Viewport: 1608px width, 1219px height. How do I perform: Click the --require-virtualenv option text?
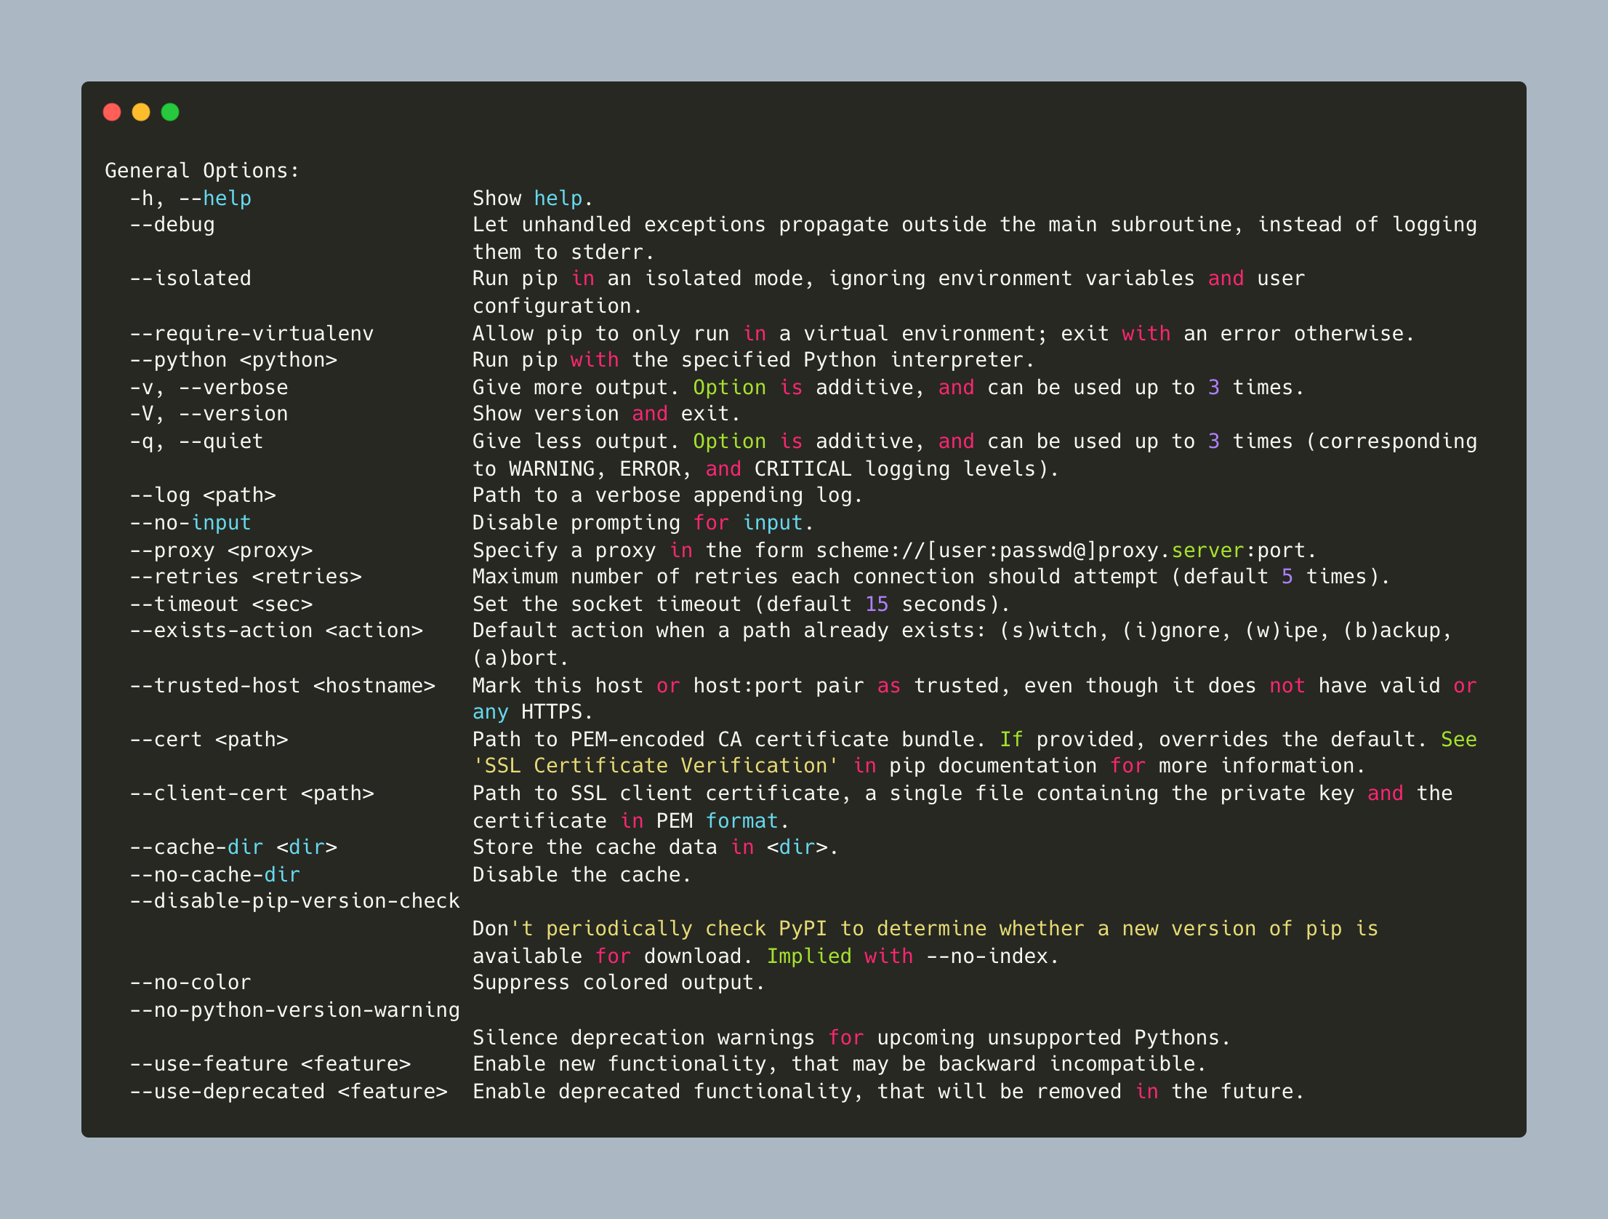(252, 334)
